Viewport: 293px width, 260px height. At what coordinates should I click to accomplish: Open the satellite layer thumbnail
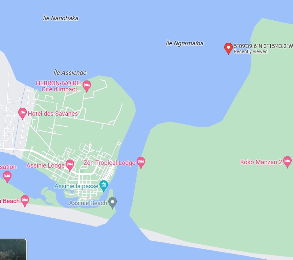point(13,250)
